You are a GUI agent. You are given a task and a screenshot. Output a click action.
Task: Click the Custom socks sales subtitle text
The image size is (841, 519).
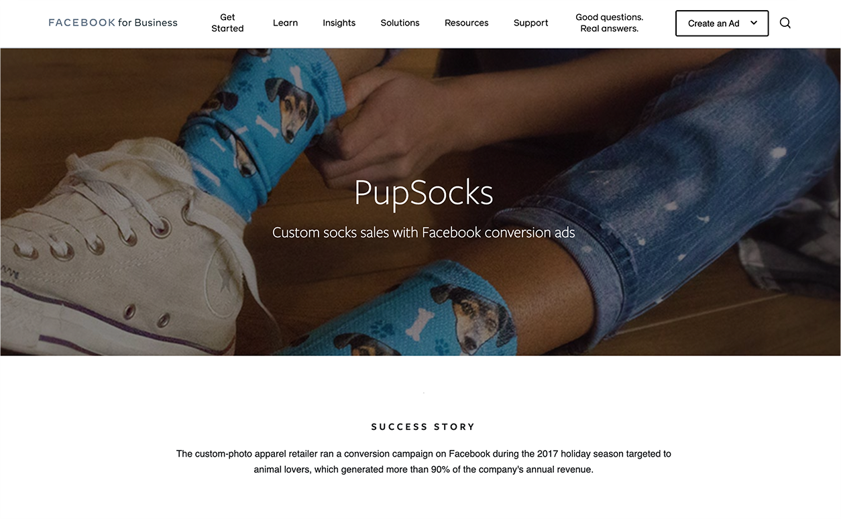pos(423,233)
